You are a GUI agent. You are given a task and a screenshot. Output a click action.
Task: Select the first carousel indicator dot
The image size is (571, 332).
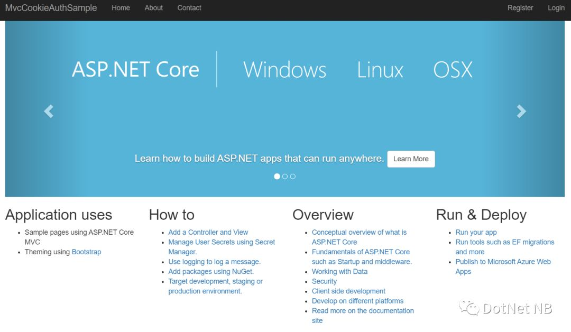[x=277, y=177]
